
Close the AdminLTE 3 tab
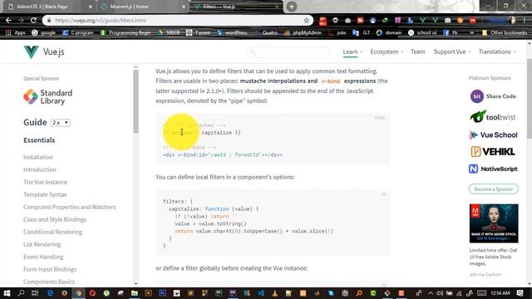coord(91,7)
